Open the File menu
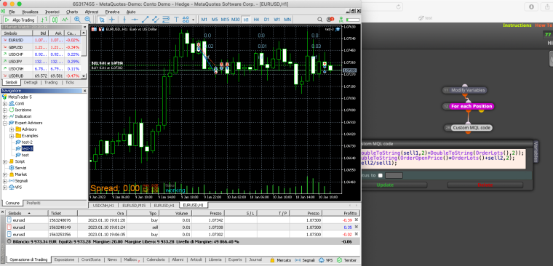The width and height of the screenshot is (553, 266). point(12,12)
